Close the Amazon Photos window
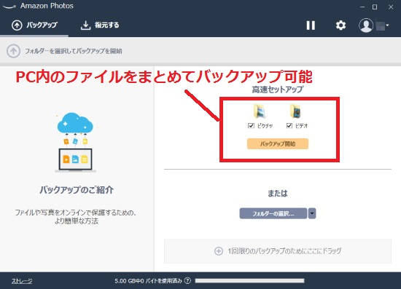 pyautogui.click(x=391, y=7)
